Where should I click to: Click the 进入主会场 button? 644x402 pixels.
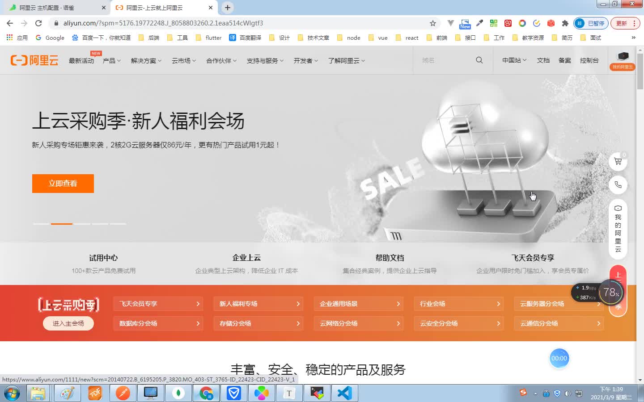click(x=68, y=323)
